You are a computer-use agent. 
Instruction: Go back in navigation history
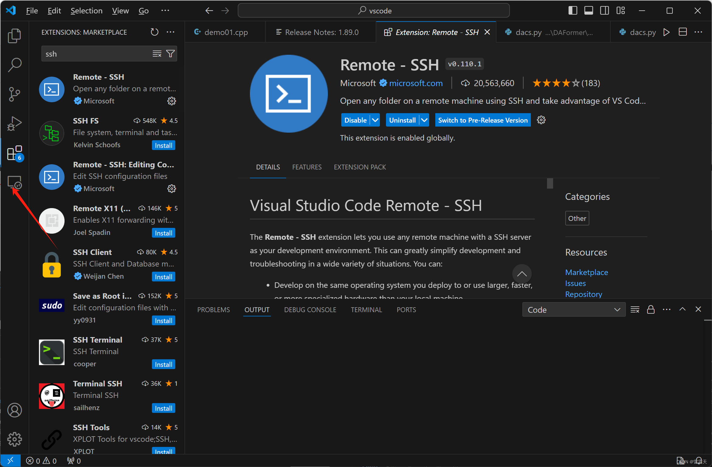(x=209, y=11)
